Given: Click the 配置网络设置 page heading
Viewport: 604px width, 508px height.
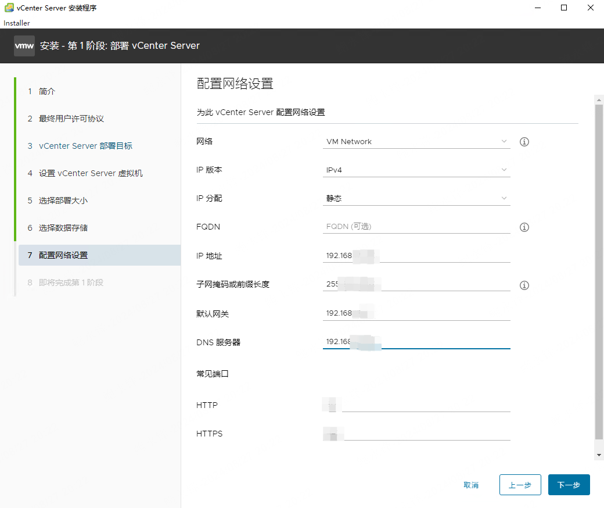Looking at the screenshot, I should [x=235, y=84].
